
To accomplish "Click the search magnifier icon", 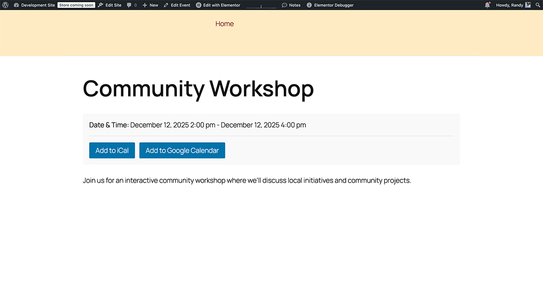I will point(537,5).
